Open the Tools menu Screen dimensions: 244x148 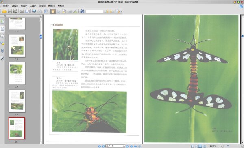(33, 6)
